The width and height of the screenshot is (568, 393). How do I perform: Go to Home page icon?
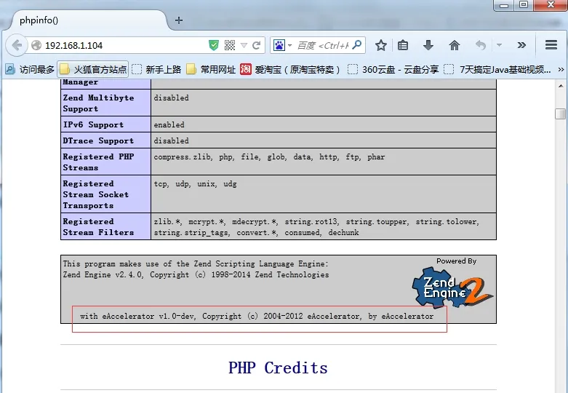pyautogui.click(x=455, y=45)
